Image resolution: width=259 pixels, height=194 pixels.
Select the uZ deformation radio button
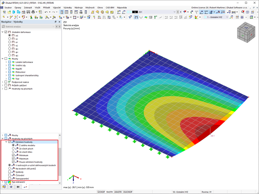[10, 45]
